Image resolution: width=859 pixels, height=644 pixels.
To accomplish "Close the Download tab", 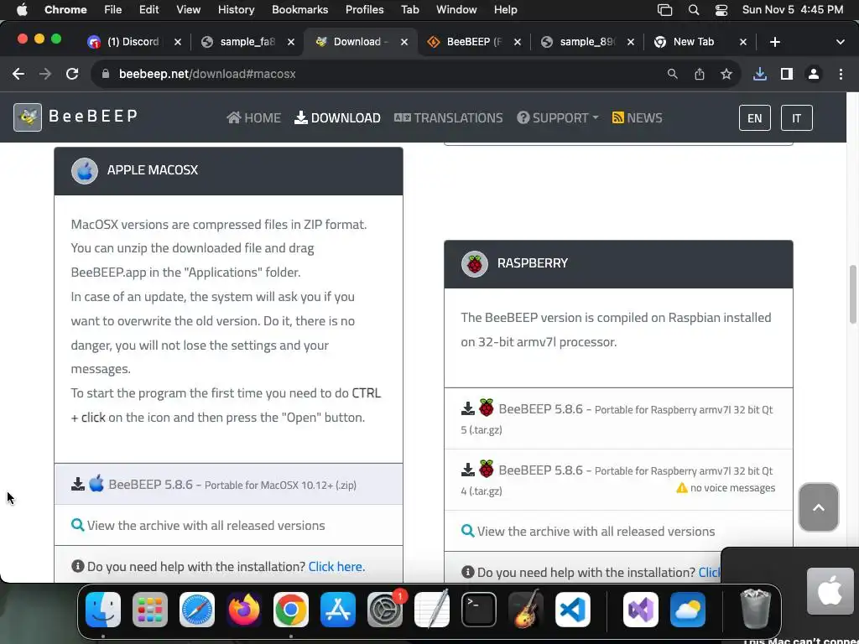I will coord(404,42).
